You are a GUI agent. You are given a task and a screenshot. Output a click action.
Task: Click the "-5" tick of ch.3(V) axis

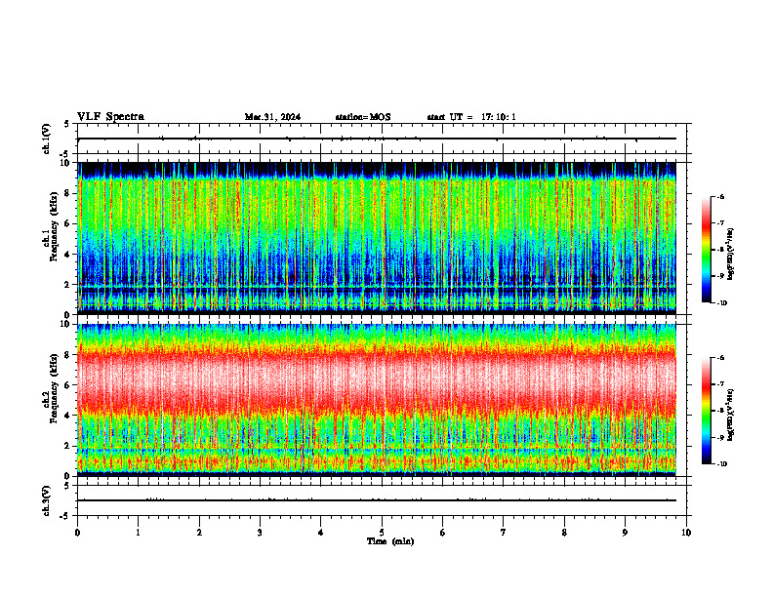(x=65, y=516)
